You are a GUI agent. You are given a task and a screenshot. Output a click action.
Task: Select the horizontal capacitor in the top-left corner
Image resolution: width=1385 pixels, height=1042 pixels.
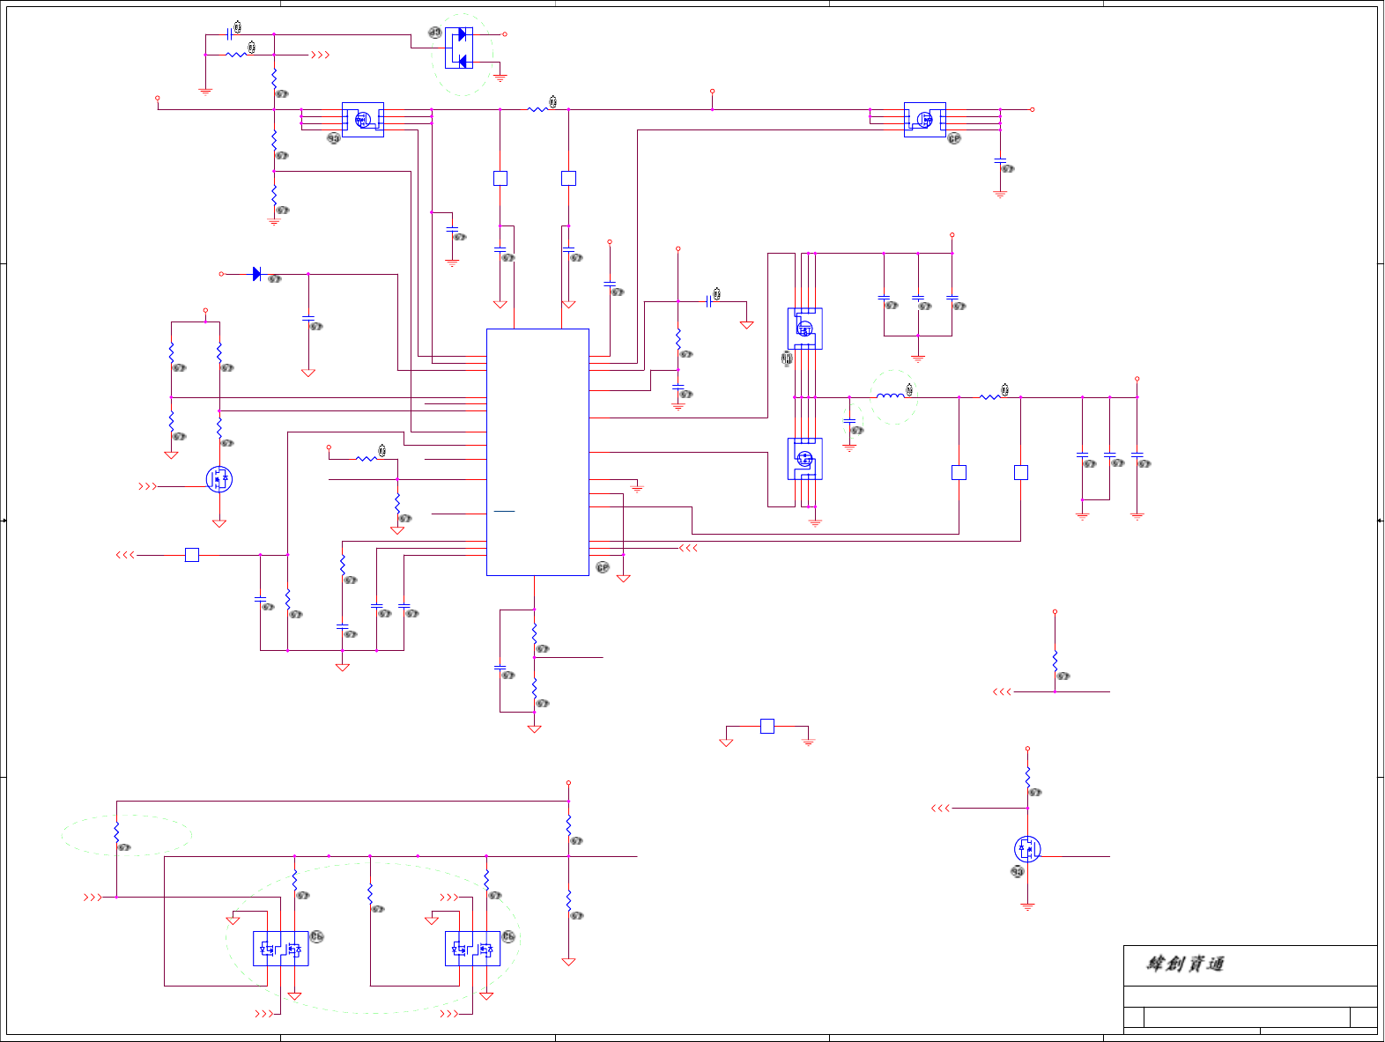click(229, 34)
